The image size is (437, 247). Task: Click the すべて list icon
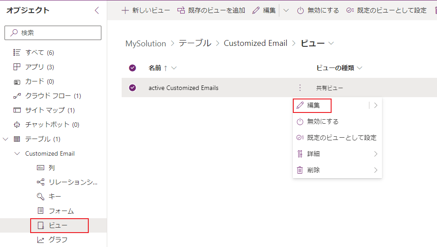(17, 52)
